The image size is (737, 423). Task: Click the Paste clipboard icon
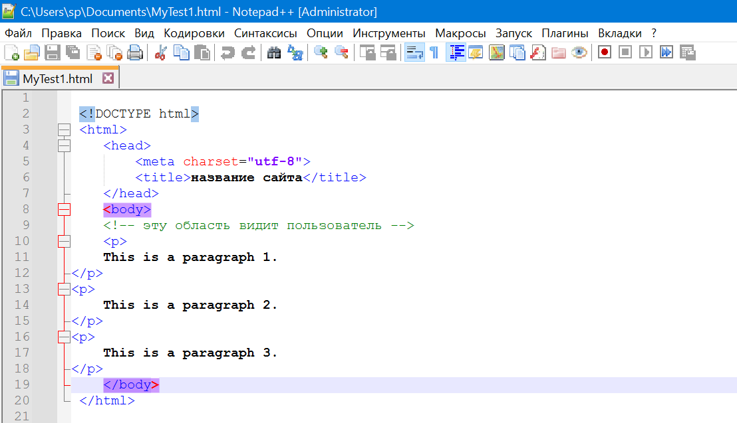coord(202,52)
